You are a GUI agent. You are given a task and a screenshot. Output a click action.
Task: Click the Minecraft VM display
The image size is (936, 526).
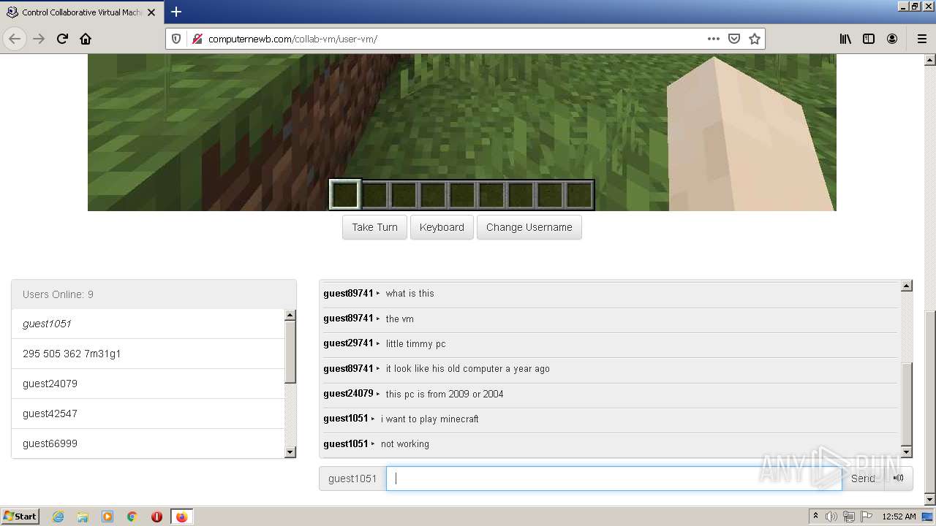pyautogui.click(x=461, y=132)
